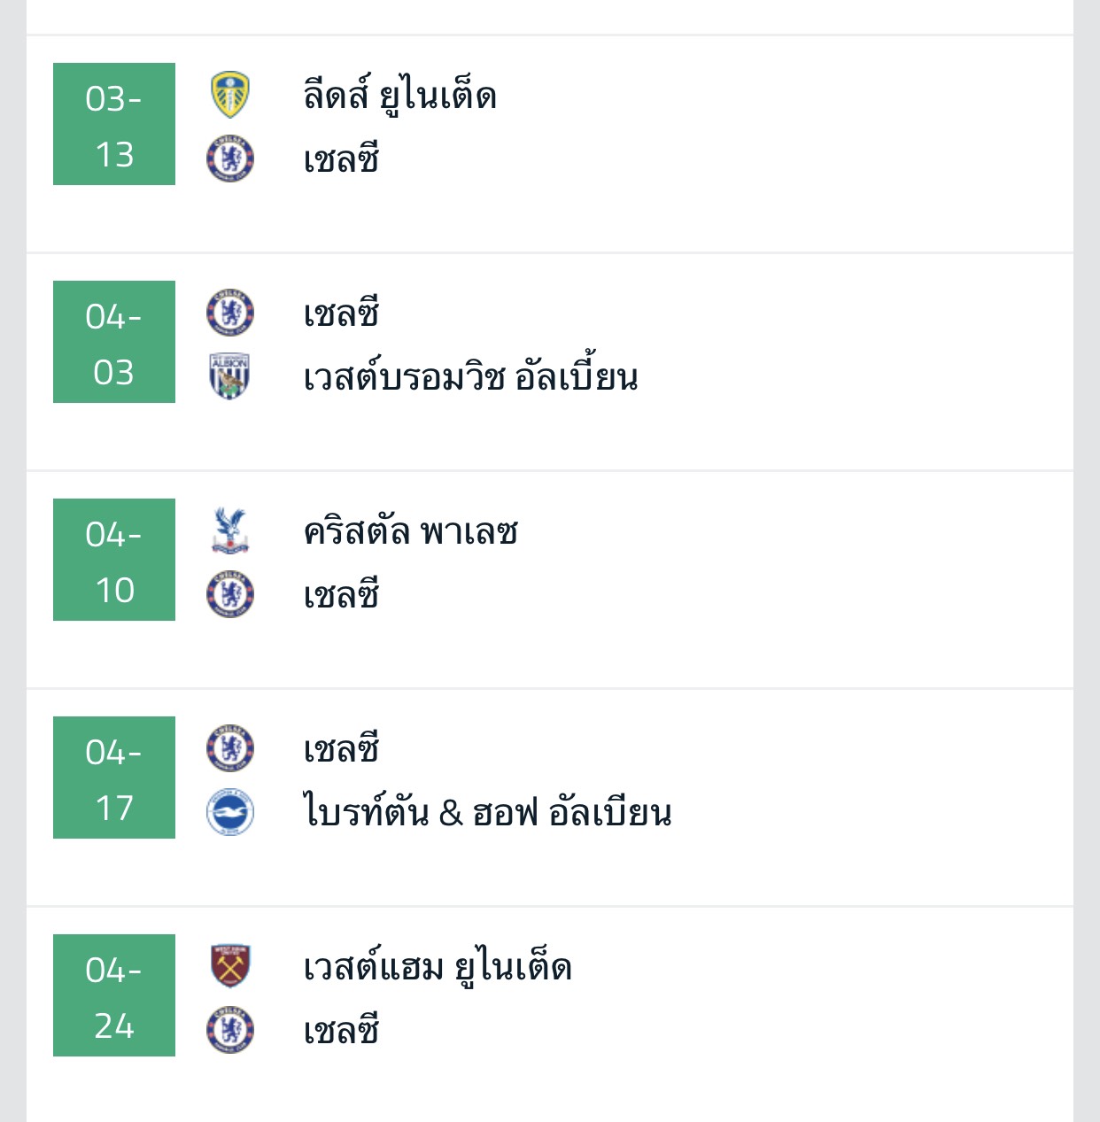Screen dimensions: 1100x1122
Task: Select the West Bromwich Albion crest
Action: click(x=230, y=376)
